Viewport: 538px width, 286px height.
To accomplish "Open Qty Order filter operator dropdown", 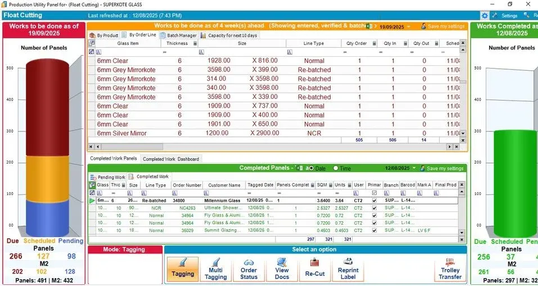I will pyautogui.click(x=345, y=52).
